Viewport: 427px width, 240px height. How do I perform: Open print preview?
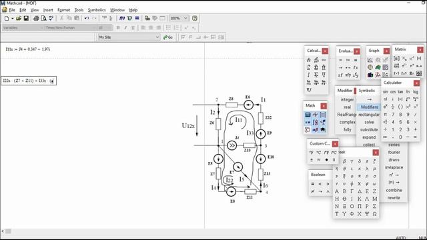(x=43, y=18)
